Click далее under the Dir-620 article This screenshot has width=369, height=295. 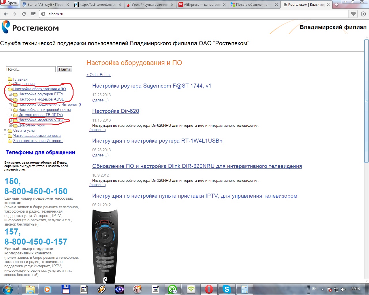click(x=97, y=130)
